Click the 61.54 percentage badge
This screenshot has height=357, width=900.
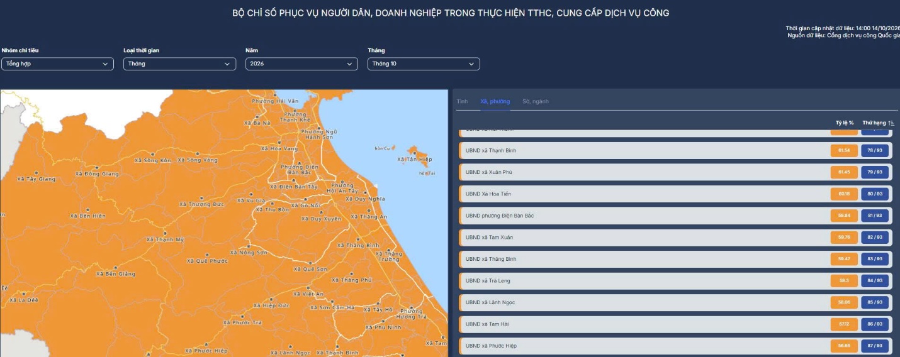click(844, 151)
